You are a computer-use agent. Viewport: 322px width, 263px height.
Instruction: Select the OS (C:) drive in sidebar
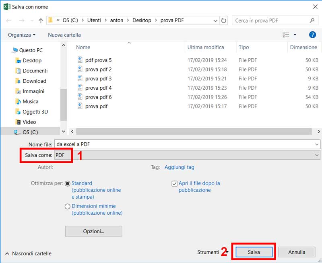(x=30, y=132)
